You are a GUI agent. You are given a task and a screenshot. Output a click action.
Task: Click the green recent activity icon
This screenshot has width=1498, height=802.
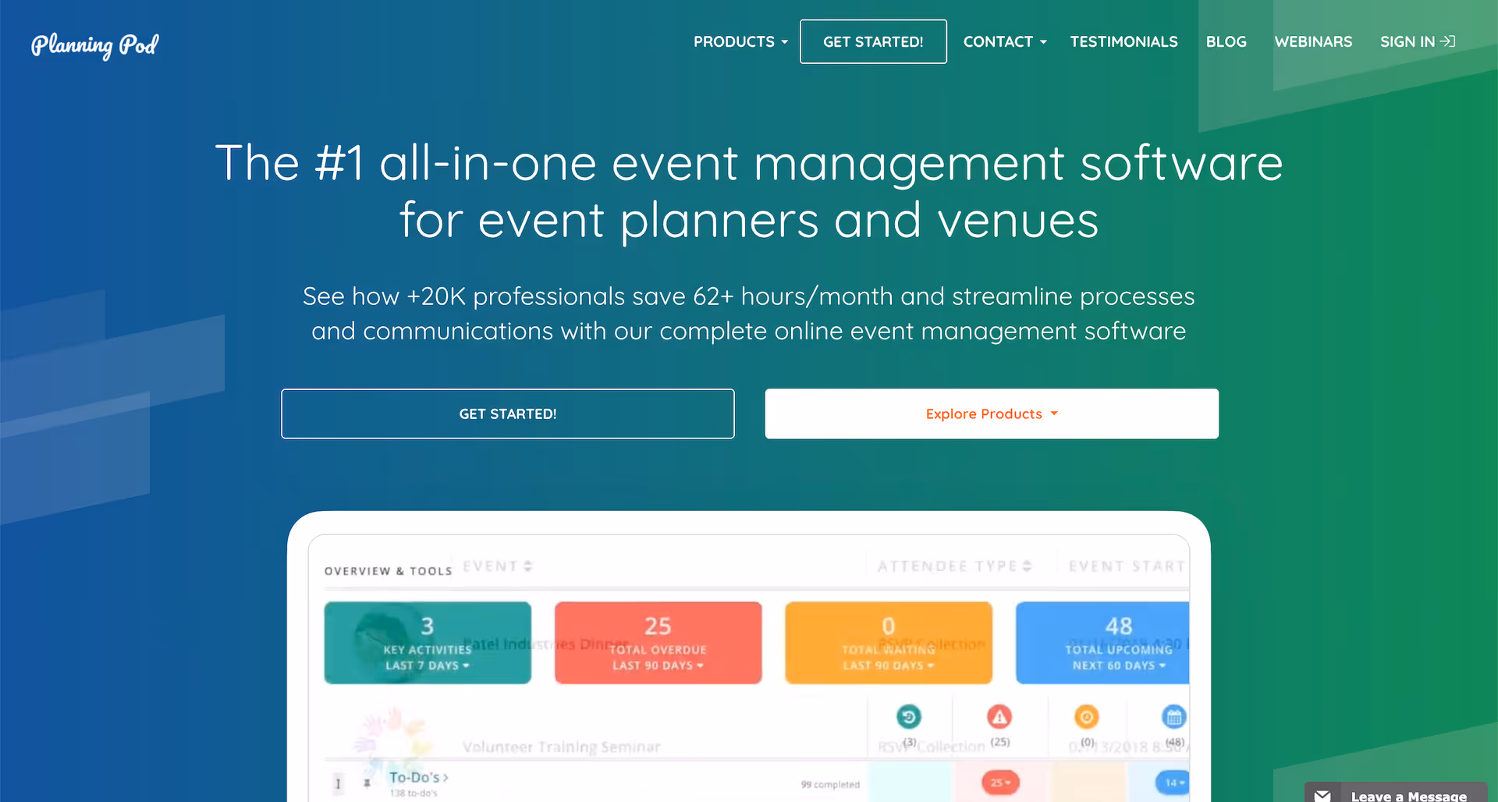tap(909, 716)
